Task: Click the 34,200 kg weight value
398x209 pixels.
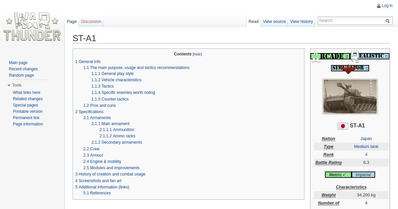Action: pos(366,195)
